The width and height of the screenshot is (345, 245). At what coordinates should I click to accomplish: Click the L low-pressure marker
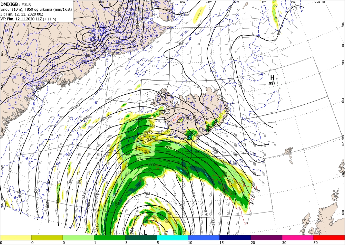coord(145,232)
